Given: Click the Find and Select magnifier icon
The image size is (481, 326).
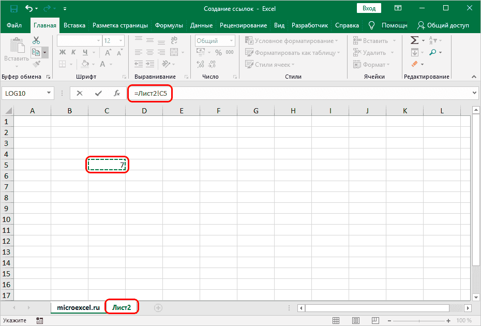Looking at the screenshot, I should [432, 52].
